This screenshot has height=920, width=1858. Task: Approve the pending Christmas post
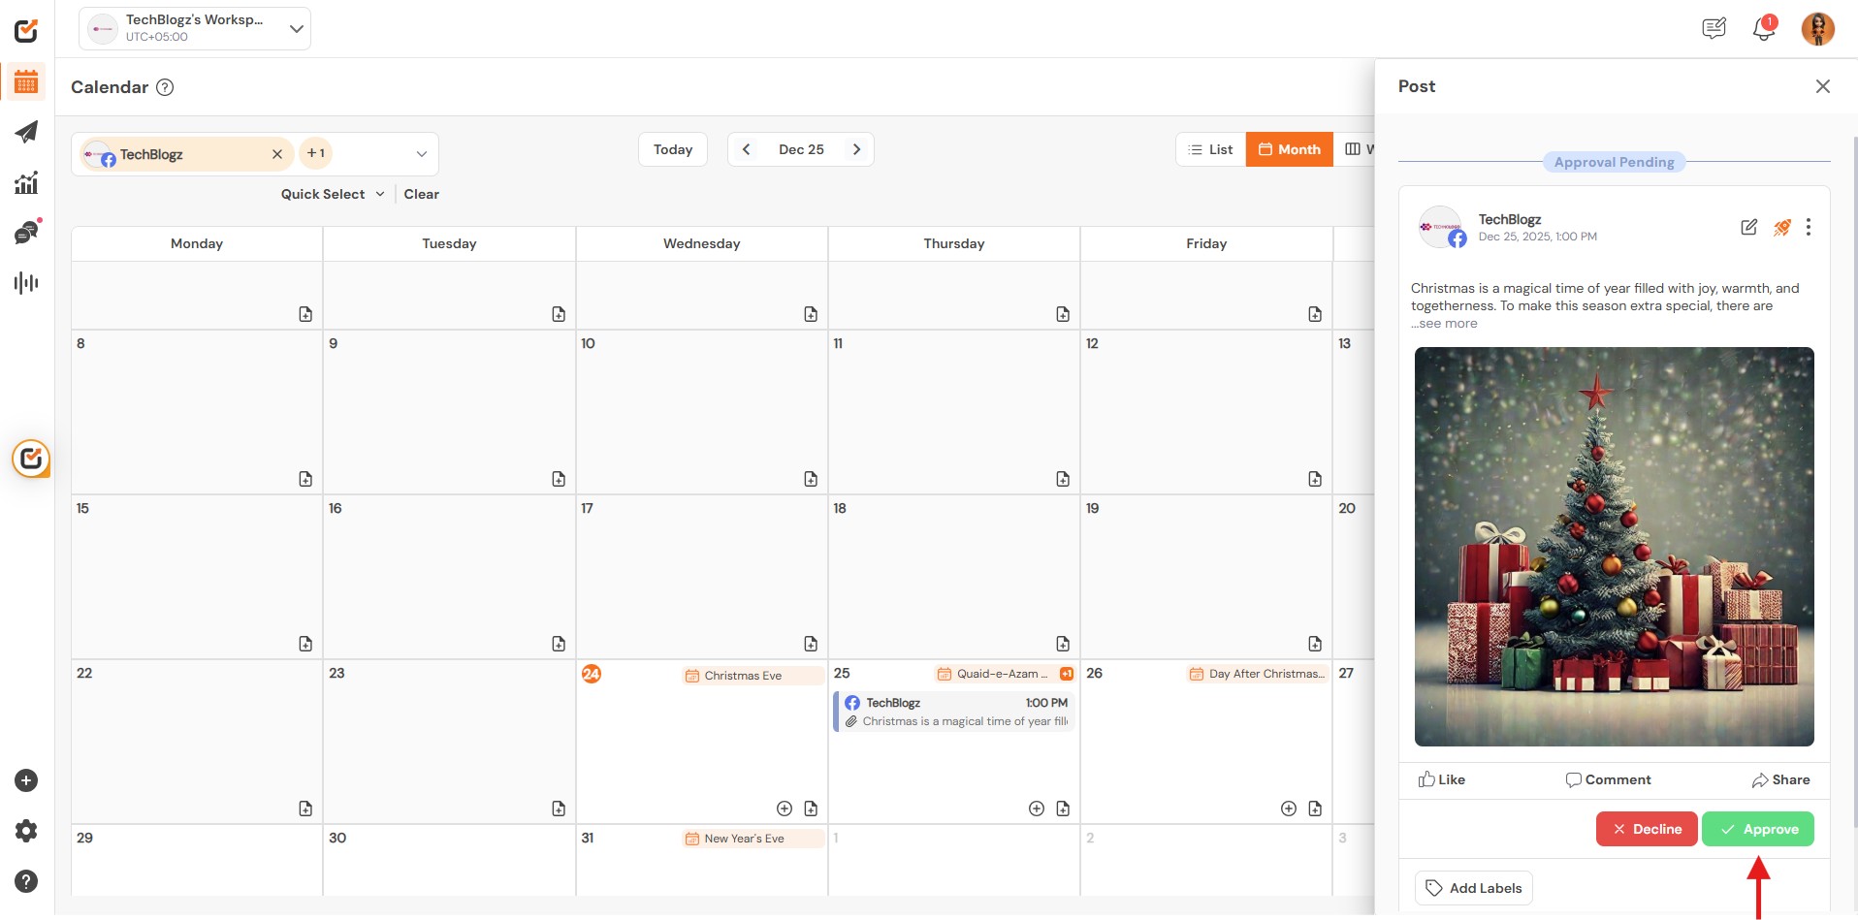[1757, 829]
